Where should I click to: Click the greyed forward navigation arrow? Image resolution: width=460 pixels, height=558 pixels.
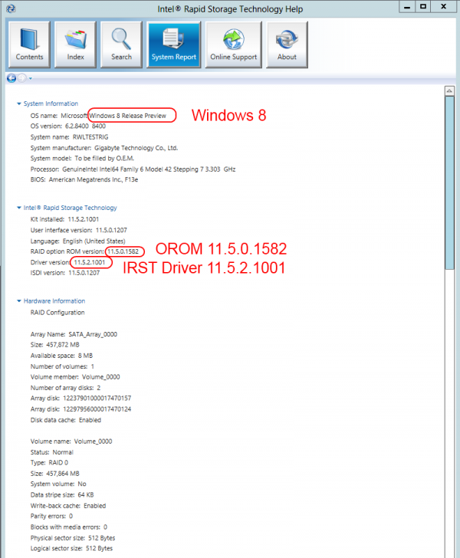click(x=22, y=78)
